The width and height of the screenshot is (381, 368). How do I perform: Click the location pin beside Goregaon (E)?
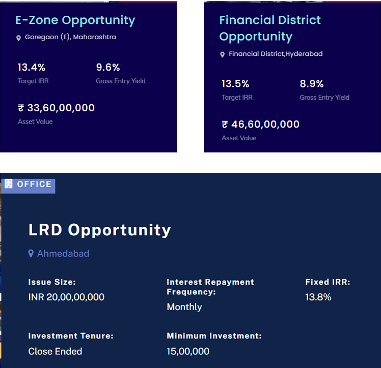pos(19,38)
